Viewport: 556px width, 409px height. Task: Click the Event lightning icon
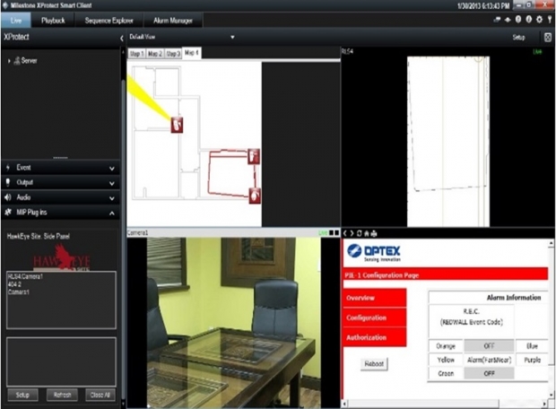(8, 168)
